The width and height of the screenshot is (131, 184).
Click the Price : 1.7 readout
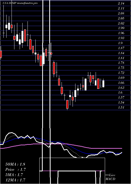point(15,170)
